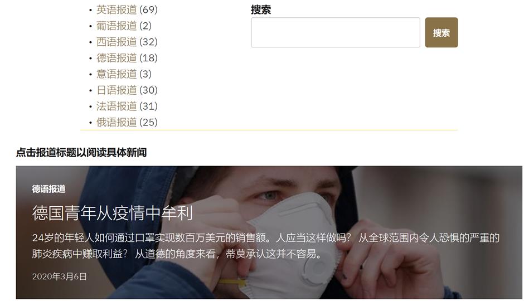This screenshot has width=524, height=301.
Task: Click the 搜索 label above the search box
Action: point(261,9)
